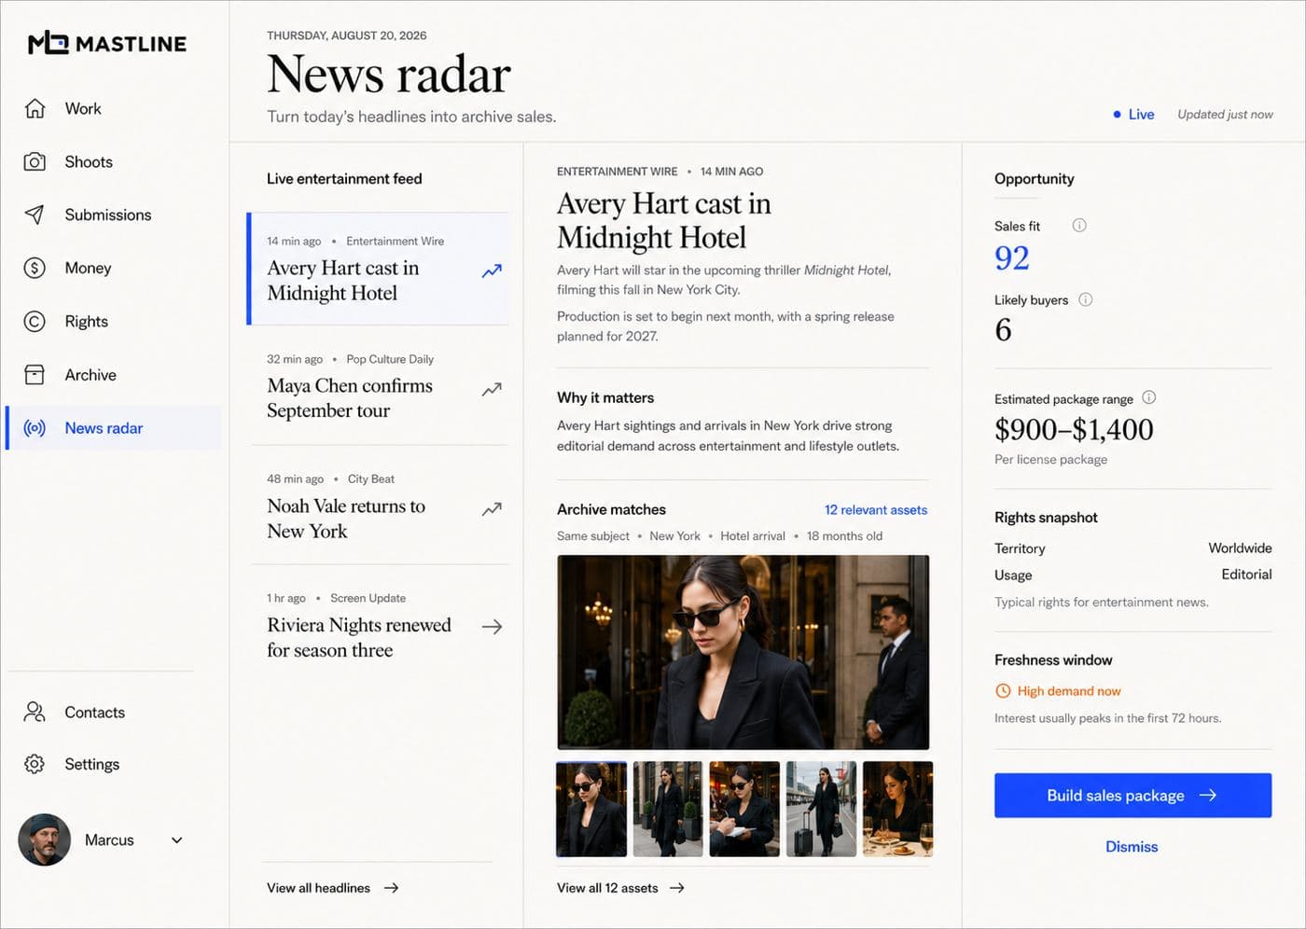This screenshot has height=929, width=1306.
Task: Click the News radar broadcast icon
Action: point(35,428)
